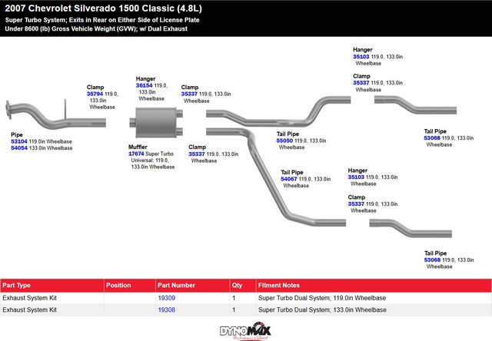
Task: Open exhaust kit part number 19309
Action: coord(167,297)
